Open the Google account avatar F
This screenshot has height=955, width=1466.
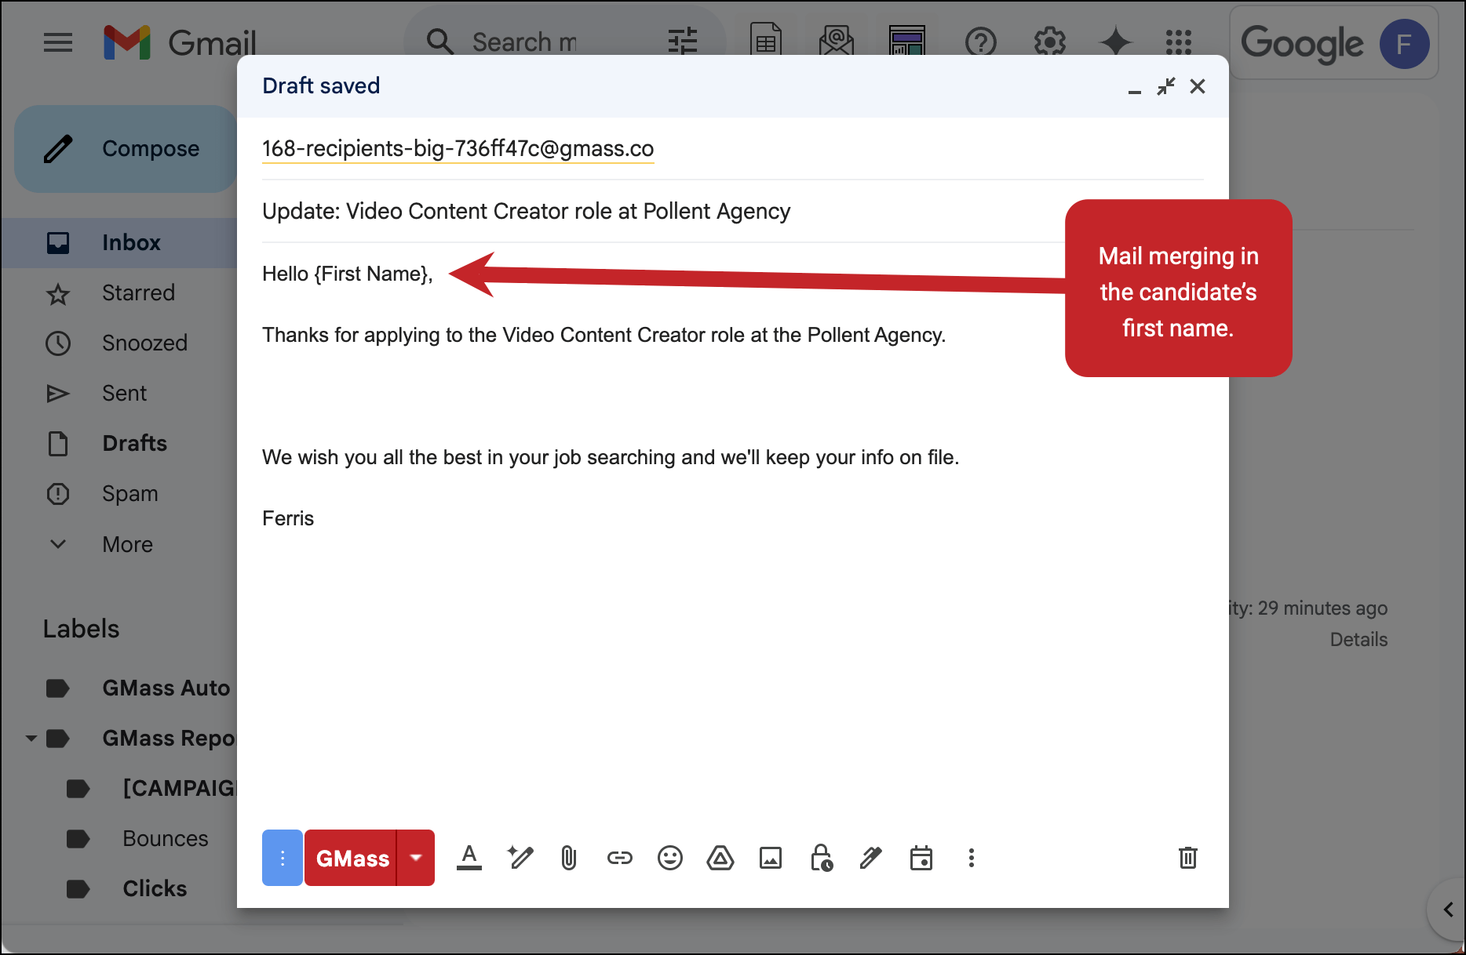(1403, 43)
